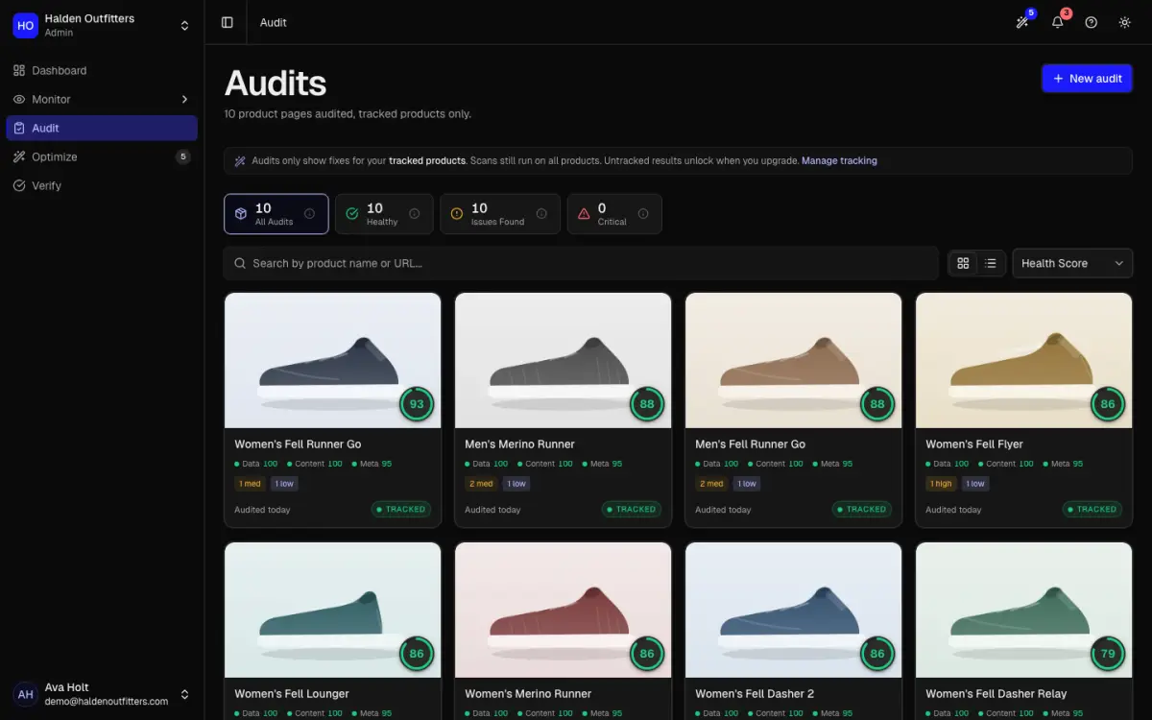Image resolution: width=1152 pixels, height=720 pixels.
Task: Open Women's Fell Runner Go thumbnail
Action: [x=333, y=360]
